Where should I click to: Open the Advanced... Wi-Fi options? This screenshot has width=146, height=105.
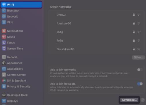[x=129, y=100]
